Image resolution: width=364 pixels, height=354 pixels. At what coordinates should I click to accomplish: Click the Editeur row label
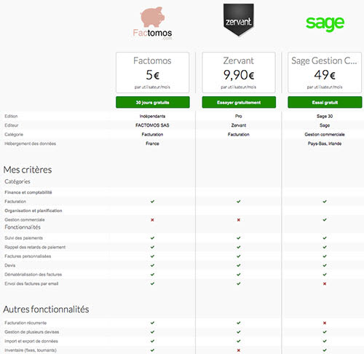tap(12, 125)
